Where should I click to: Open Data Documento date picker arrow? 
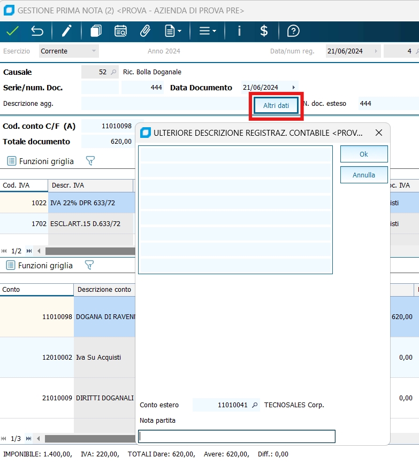[293, 88]
